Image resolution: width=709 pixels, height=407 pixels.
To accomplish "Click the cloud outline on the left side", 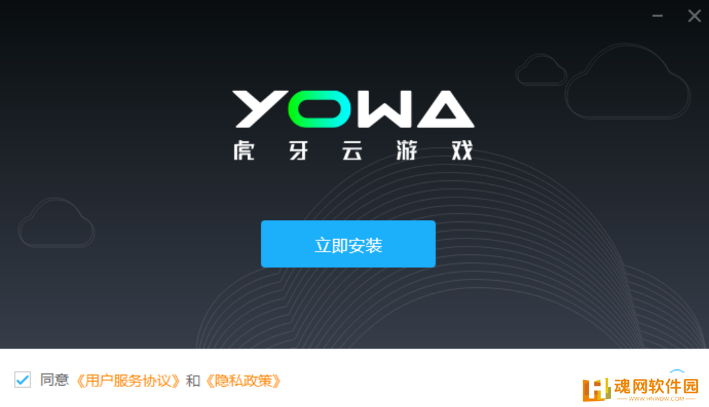I will [x=56, y=223].
